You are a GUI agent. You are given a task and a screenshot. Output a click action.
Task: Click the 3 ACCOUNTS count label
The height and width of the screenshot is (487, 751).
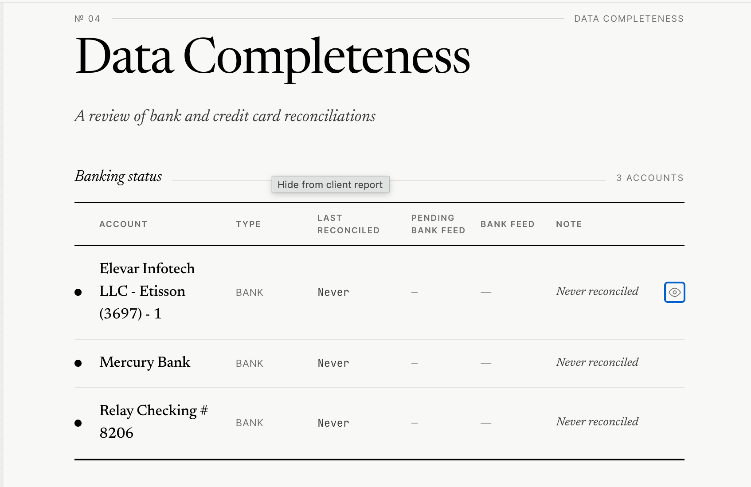[650, 178]
